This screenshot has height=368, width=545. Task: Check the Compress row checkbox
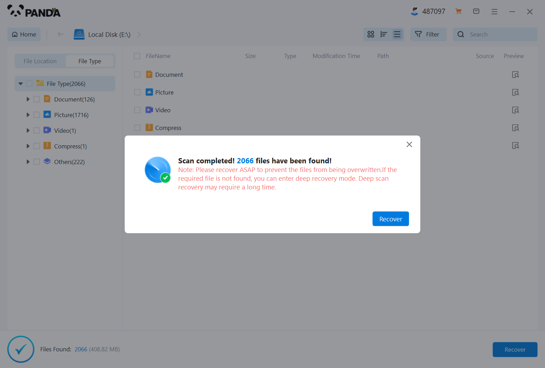(x=137, y=128)
